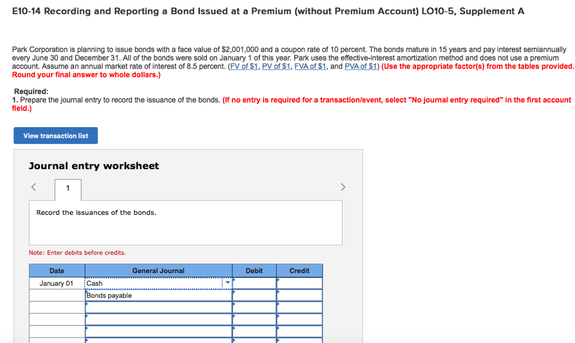Open the account dropdown on the third row
This screenshot has width=575, height=343.
(x=159, y=306)
